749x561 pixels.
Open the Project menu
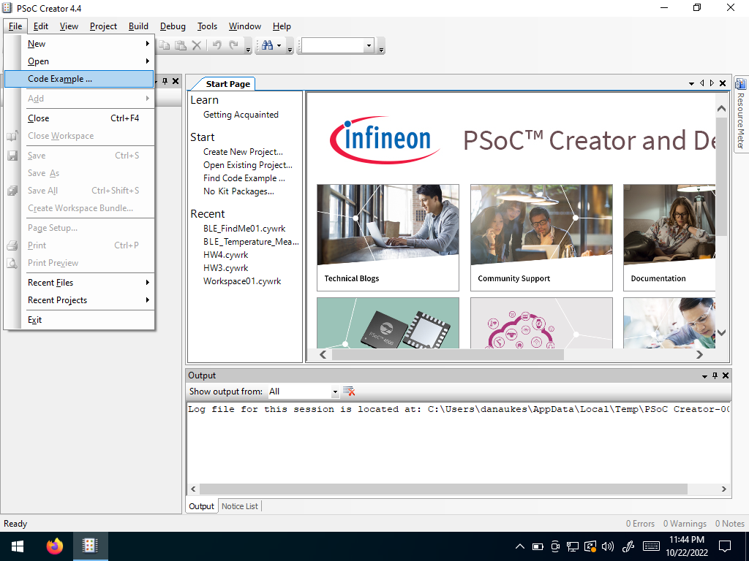(103, 26)
